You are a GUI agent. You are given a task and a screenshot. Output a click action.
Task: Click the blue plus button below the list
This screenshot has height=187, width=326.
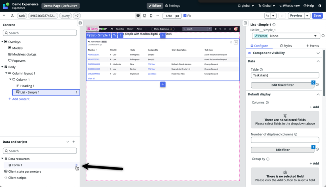coord(163,84)
